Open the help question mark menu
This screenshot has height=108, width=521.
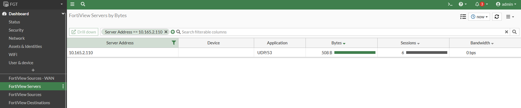click(463, 4)
